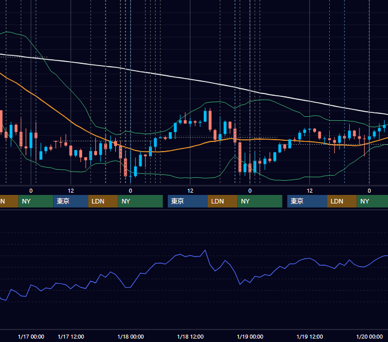Select the 東京 session block covering 1/17 12:00

click(71, 201)
